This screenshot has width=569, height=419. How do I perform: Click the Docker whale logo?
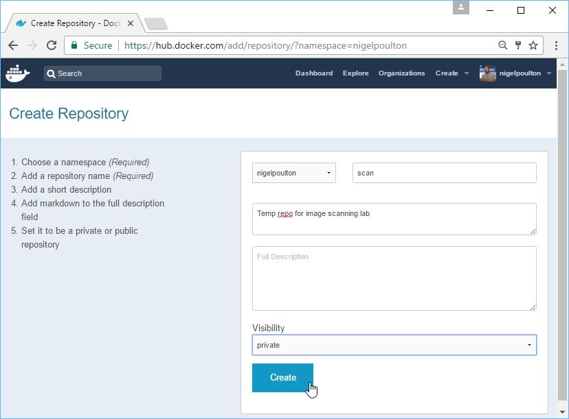pyautogui.click(x=18, y=73)
